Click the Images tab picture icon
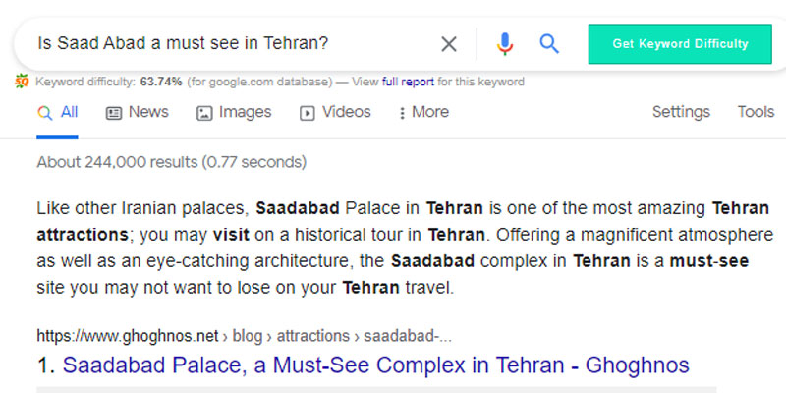 point(204,113)
